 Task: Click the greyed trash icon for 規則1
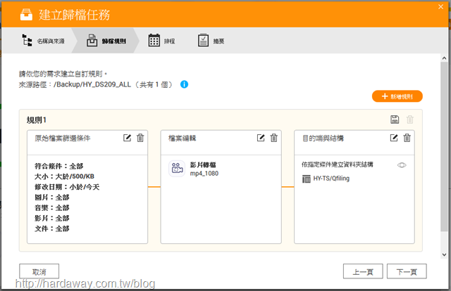410,119
